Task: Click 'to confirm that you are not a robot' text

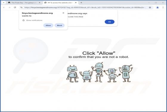Action: point(99,57)
